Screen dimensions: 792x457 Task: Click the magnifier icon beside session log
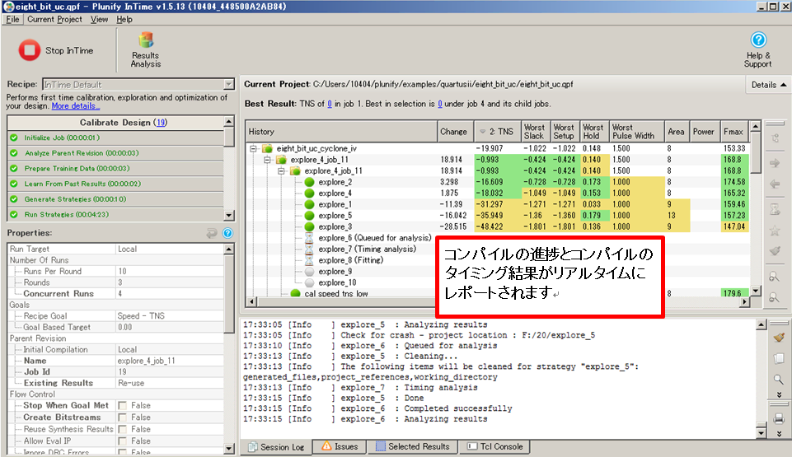tap(778, 379)
